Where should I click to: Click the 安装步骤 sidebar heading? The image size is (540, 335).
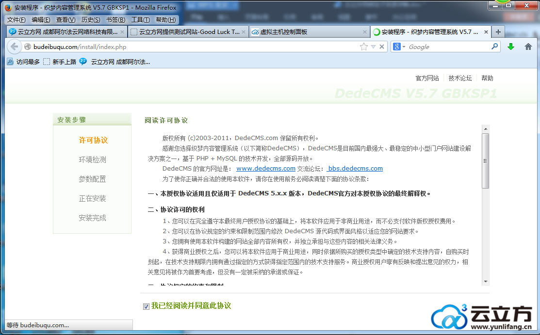click(x=72, y=120)
